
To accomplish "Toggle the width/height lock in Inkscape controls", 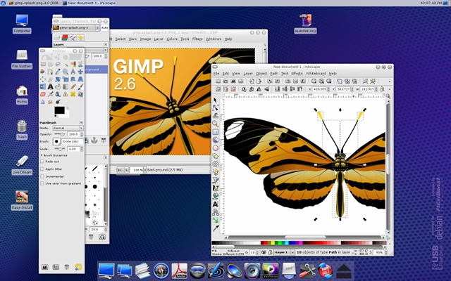I will (382, 89).
